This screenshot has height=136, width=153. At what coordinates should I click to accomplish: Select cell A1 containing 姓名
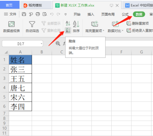tap(20, 60)
